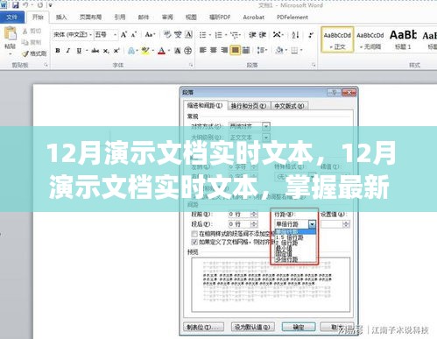The image size is (437, 339).
Task: Click the 段后 spacing stepper
Action: tap(254, 224)
